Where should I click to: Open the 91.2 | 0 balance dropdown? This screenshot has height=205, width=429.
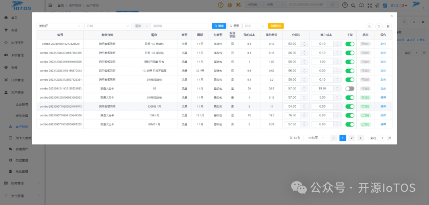[399, 6]
